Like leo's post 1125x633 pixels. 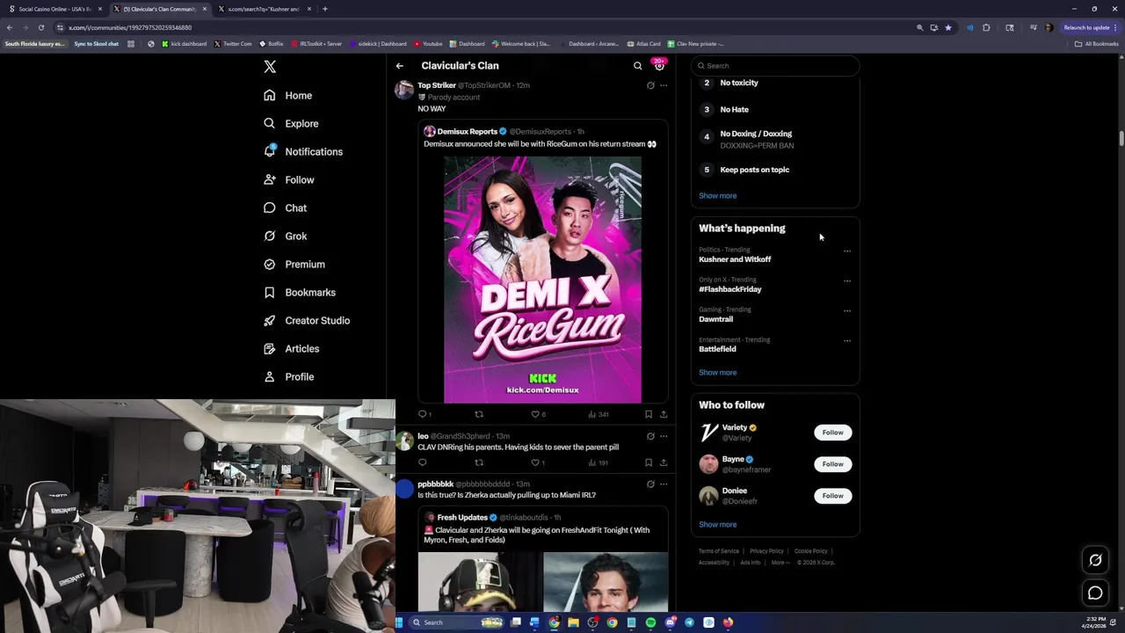coord(537,462)
